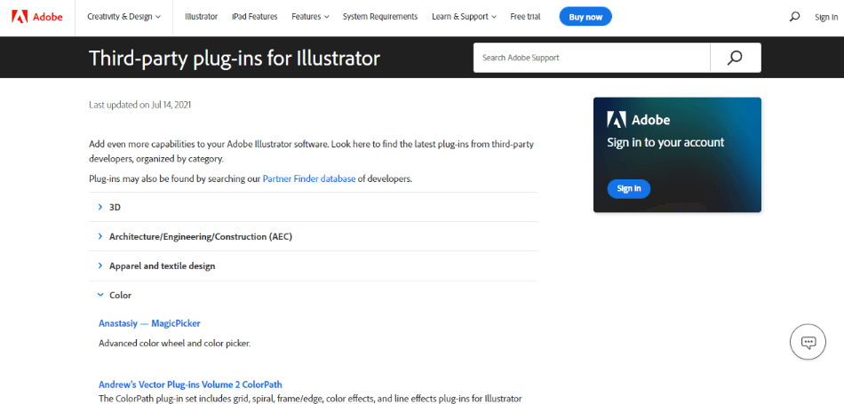844x404 pixels.
Task: Expand Architecture/Engineering/Construction (AEC) section
Action: [x=314, y=236]
